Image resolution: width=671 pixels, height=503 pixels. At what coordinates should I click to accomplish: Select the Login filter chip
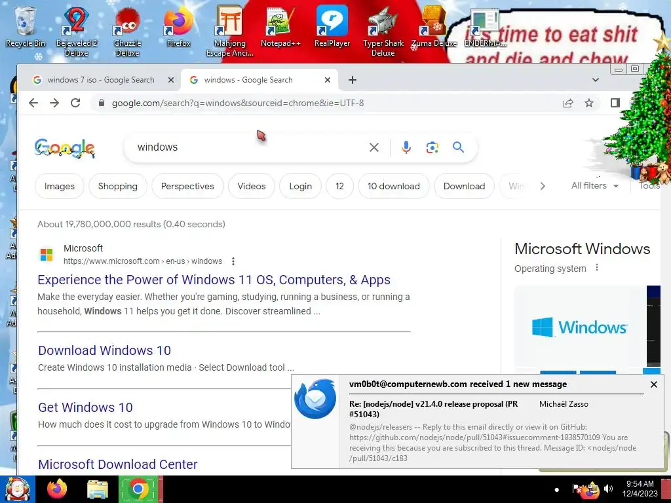[x=300, y=186]
